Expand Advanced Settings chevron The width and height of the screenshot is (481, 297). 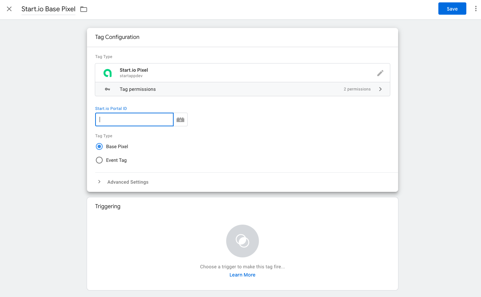99,182
